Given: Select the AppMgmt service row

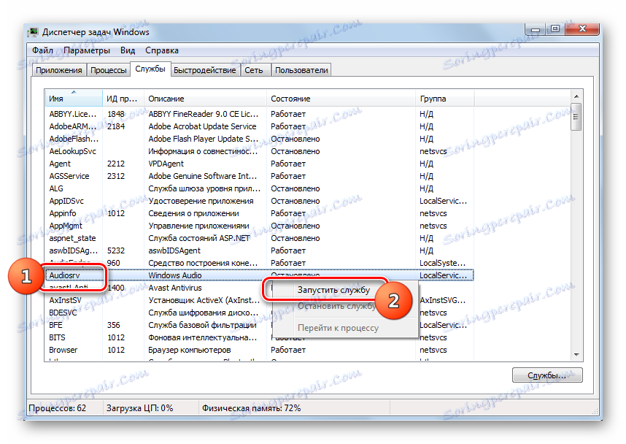Looking at the screenshot, I should coord(259,226).
